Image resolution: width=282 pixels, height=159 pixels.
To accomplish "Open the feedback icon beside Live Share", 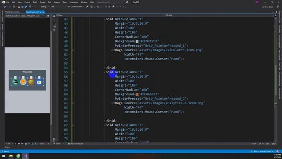I will tap(278, 7).
